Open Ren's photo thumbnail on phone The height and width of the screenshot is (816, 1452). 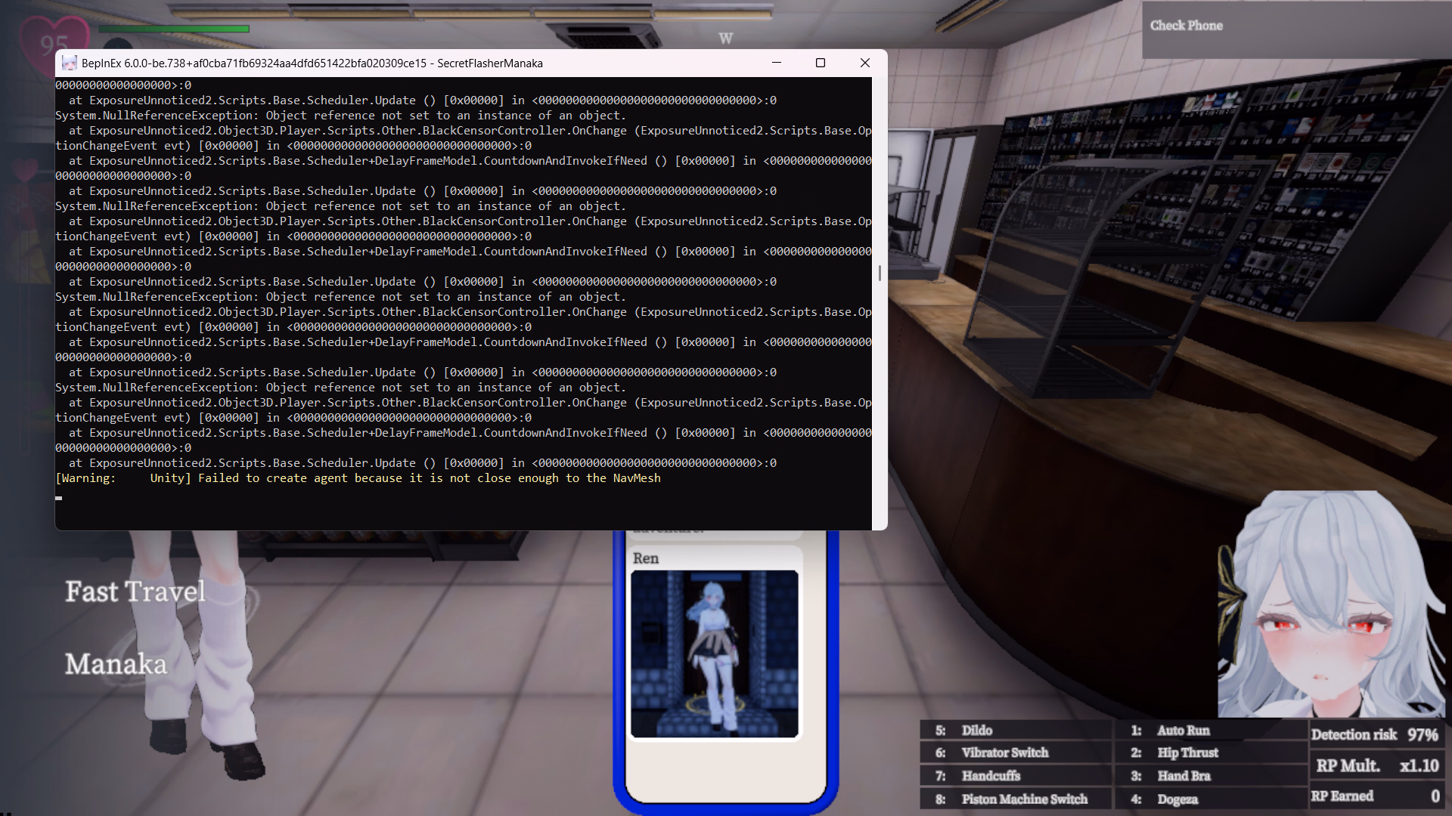coord(714,654)
